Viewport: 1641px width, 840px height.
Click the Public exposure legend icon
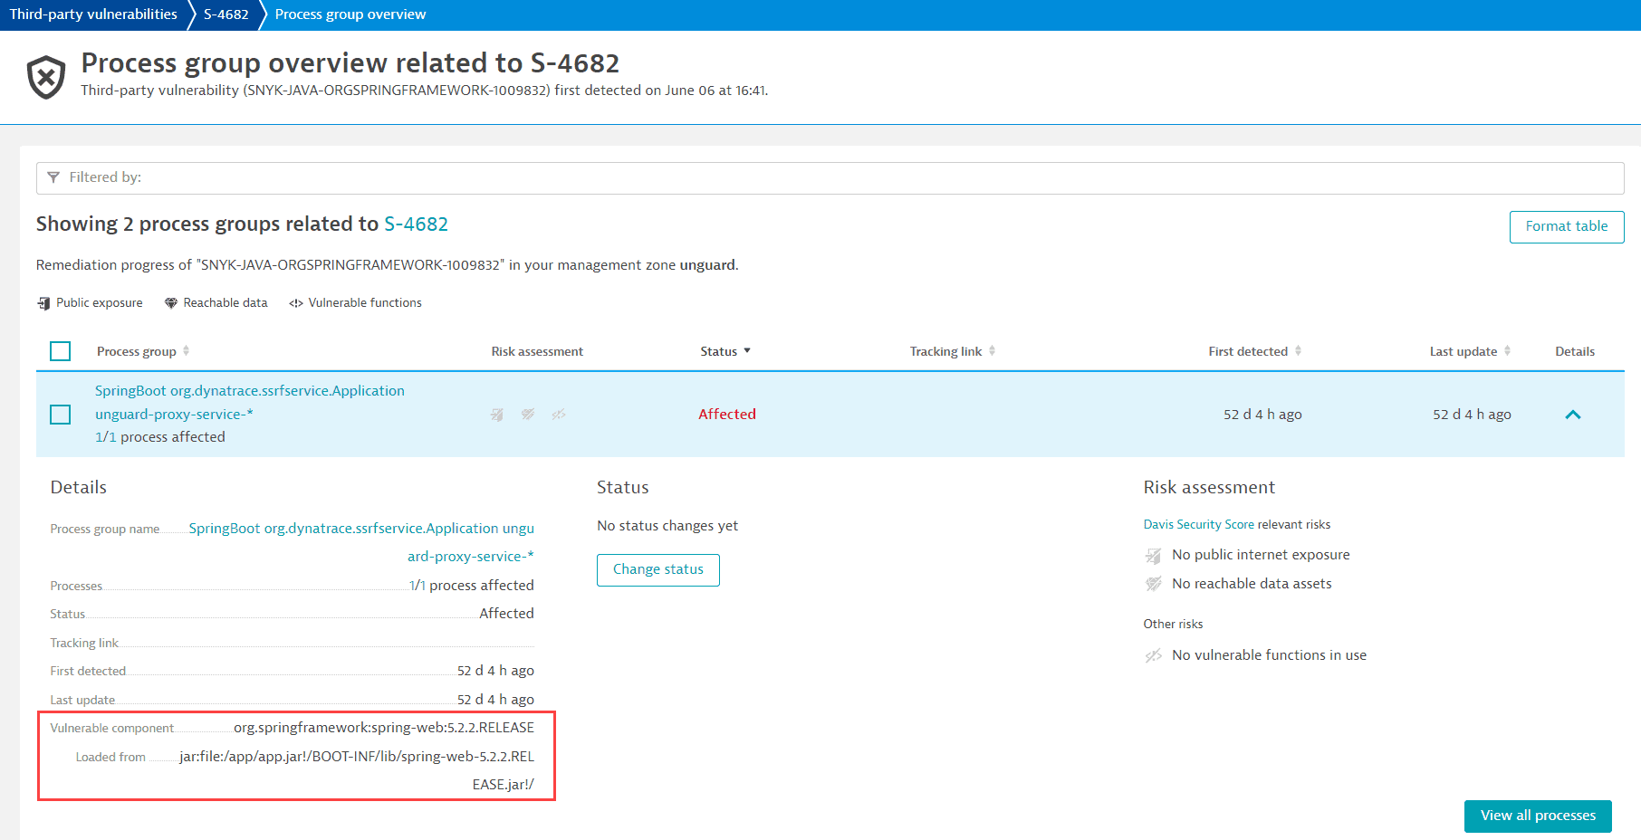43,303
